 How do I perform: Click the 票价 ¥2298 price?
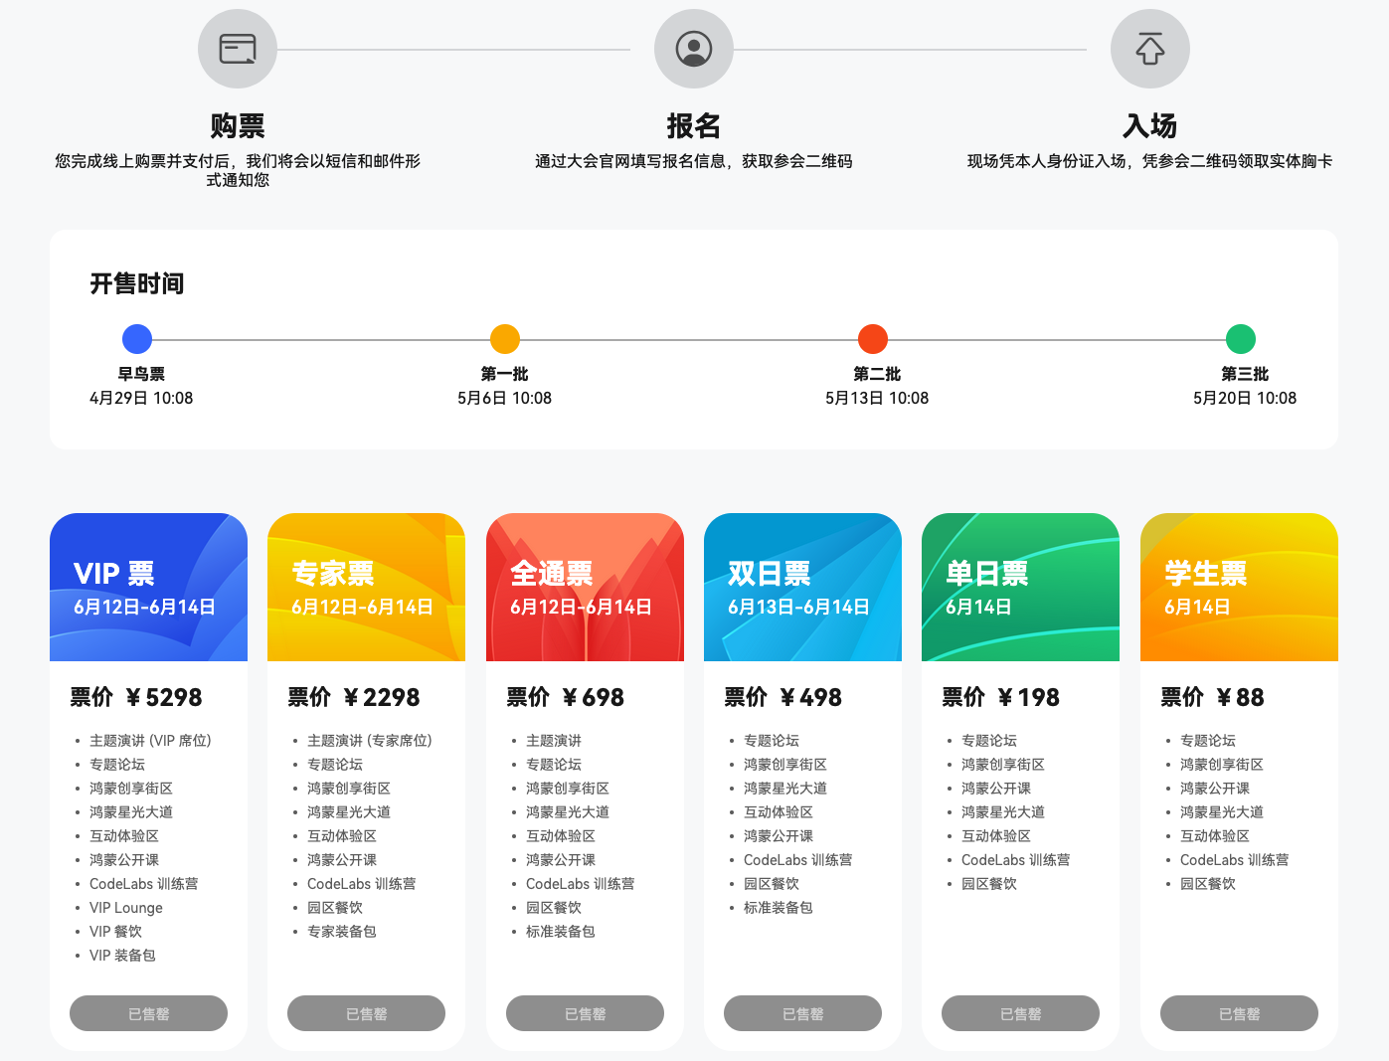(354, 697)
